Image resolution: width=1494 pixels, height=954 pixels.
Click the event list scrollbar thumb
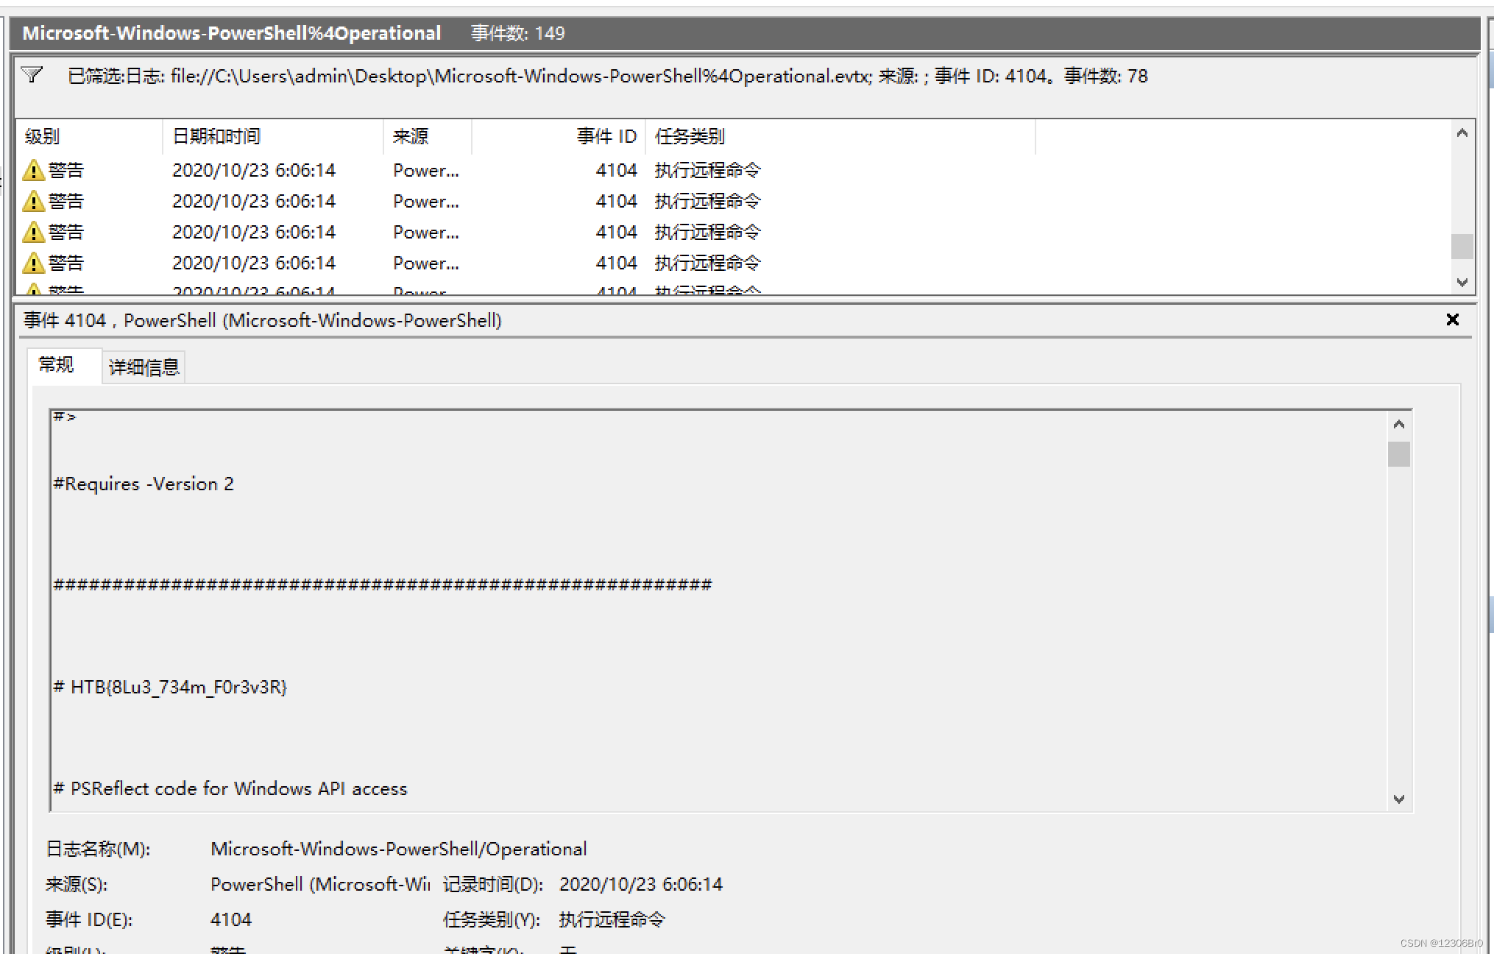point(1462,247)
